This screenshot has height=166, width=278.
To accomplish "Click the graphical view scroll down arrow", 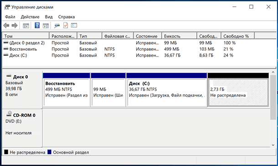I will tap(273, 145).
